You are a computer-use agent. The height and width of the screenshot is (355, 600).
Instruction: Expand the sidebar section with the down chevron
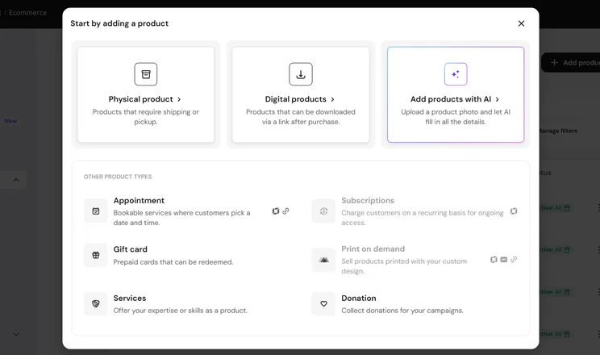point(16,334)
